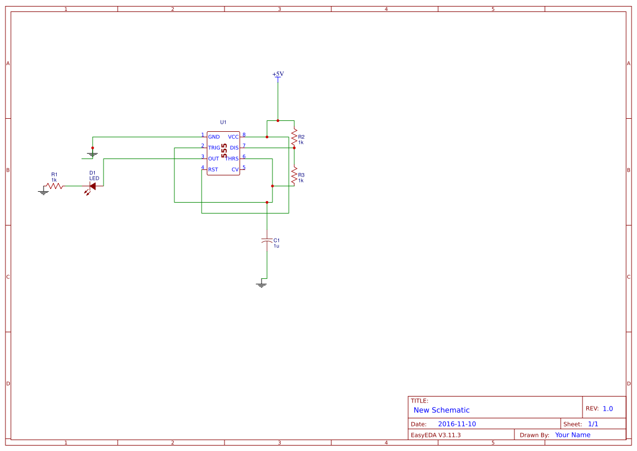This screenshot has width=637, height=451.
Task: Click the ground symbol near GND wire
Action: point(93,154)
